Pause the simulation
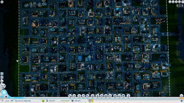The width and height of the screenshot is (184, 103). pyautogui.click(x=2, y=101)
